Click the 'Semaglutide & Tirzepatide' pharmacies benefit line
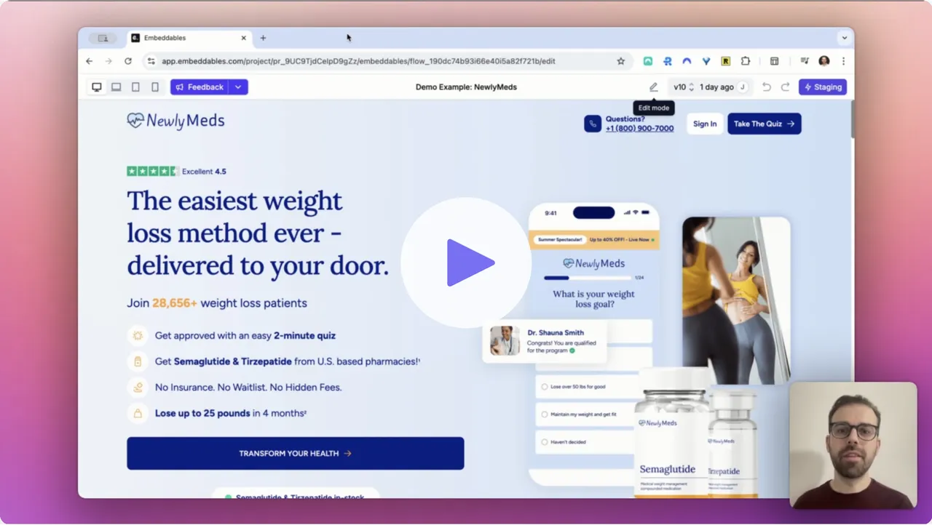This screenshot has height=525, width=932. pos(287,361)
